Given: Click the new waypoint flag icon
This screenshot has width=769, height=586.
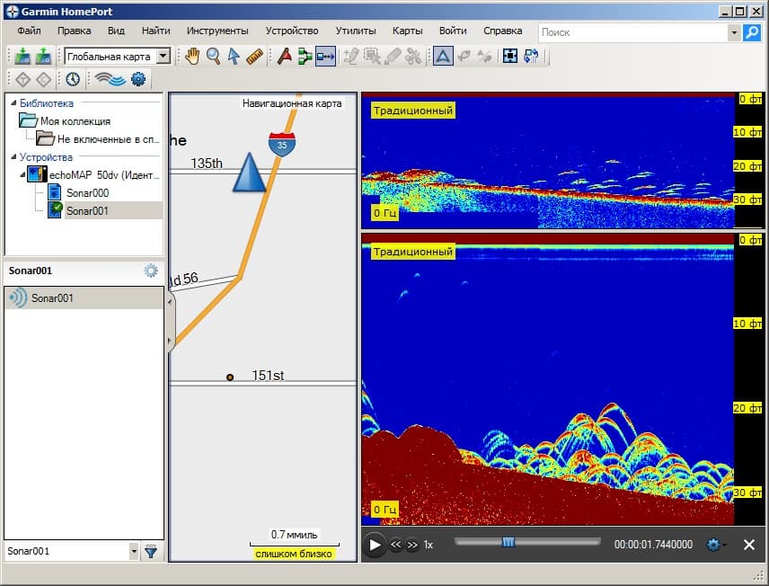Looking at the screenshot, I should tap(285, 57).
